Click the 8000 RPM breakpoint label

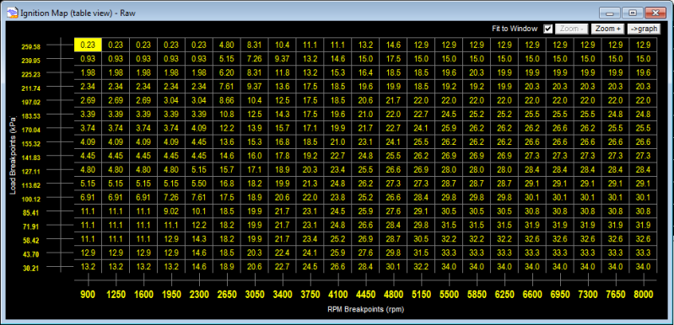click(x=643, y=295)
